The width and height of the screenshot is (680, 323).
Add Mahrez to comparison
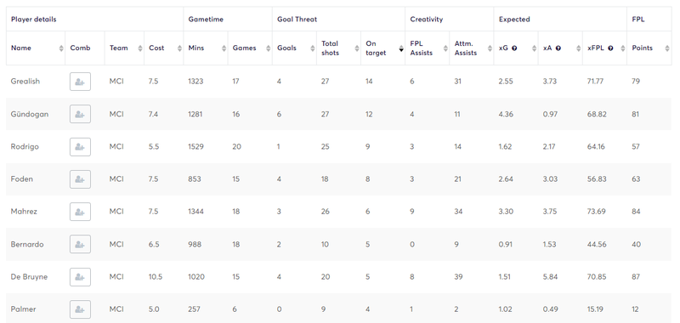(x=80, y=212)
